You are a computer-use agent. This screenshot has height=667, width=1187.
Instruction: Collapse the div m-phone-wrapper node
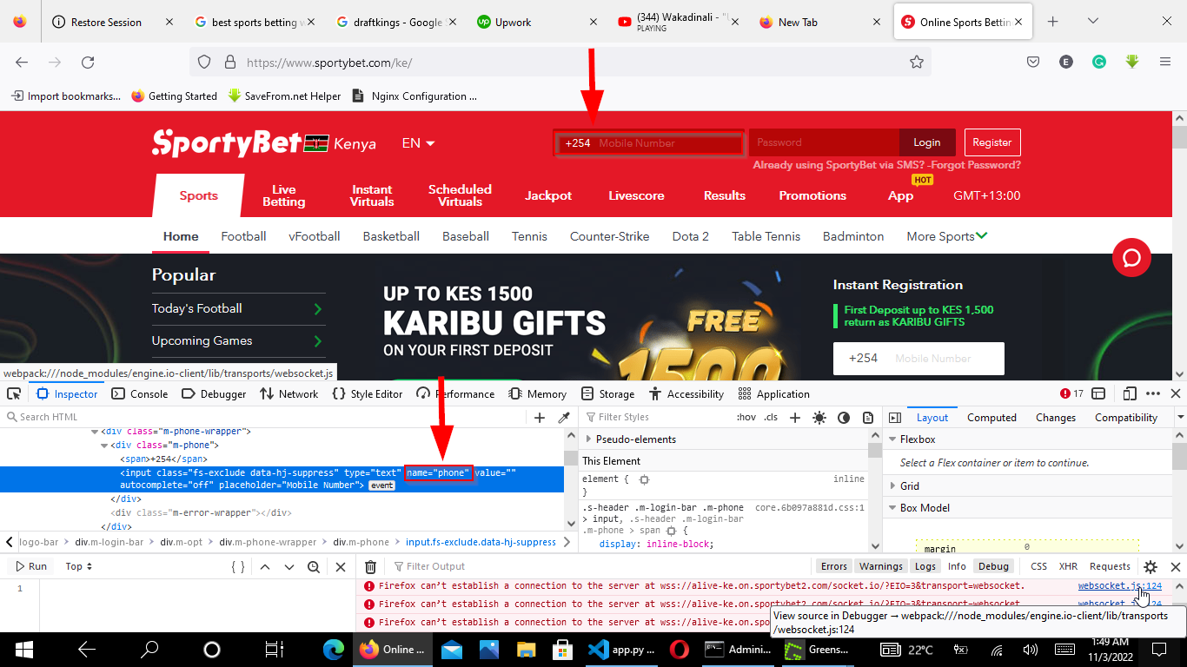coord(95,432)
